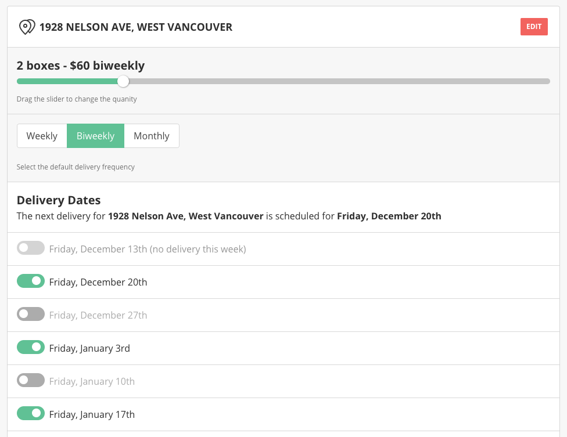Disable the Friday, December 20th delivery switch
The width and height of the screenshot is (567, 437).
pyautogui.click(x=31, y=281)
